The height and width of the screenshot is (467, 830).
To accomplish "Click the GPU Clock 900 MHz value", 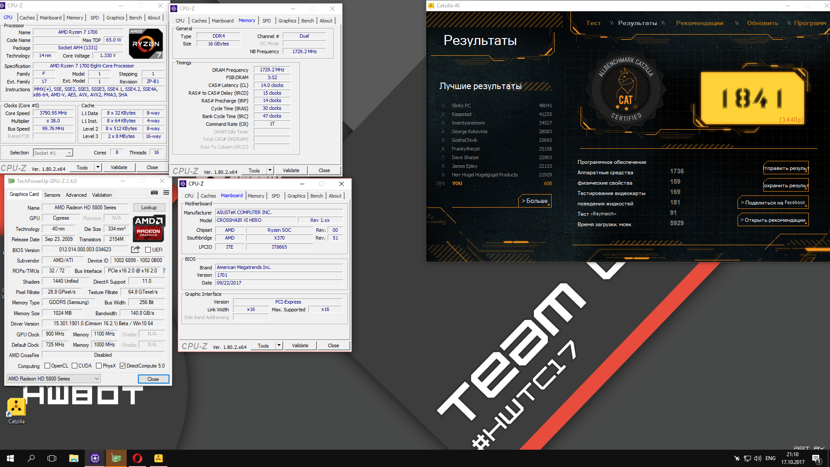I will click(x=55, y=334).
